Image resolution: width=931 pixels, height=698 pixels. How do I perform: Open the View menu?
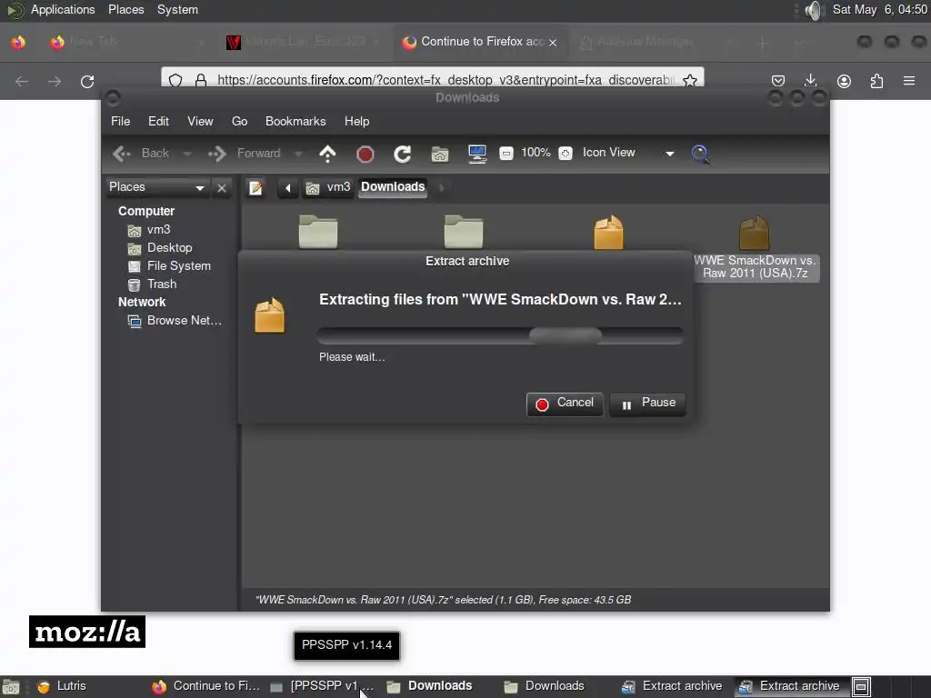[x=200, y=121]
